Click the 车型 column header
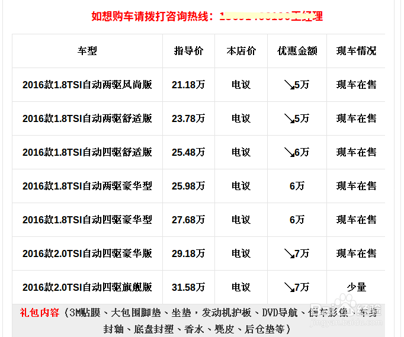The width and height of the screenshot is (404, 337). (87, 51)
